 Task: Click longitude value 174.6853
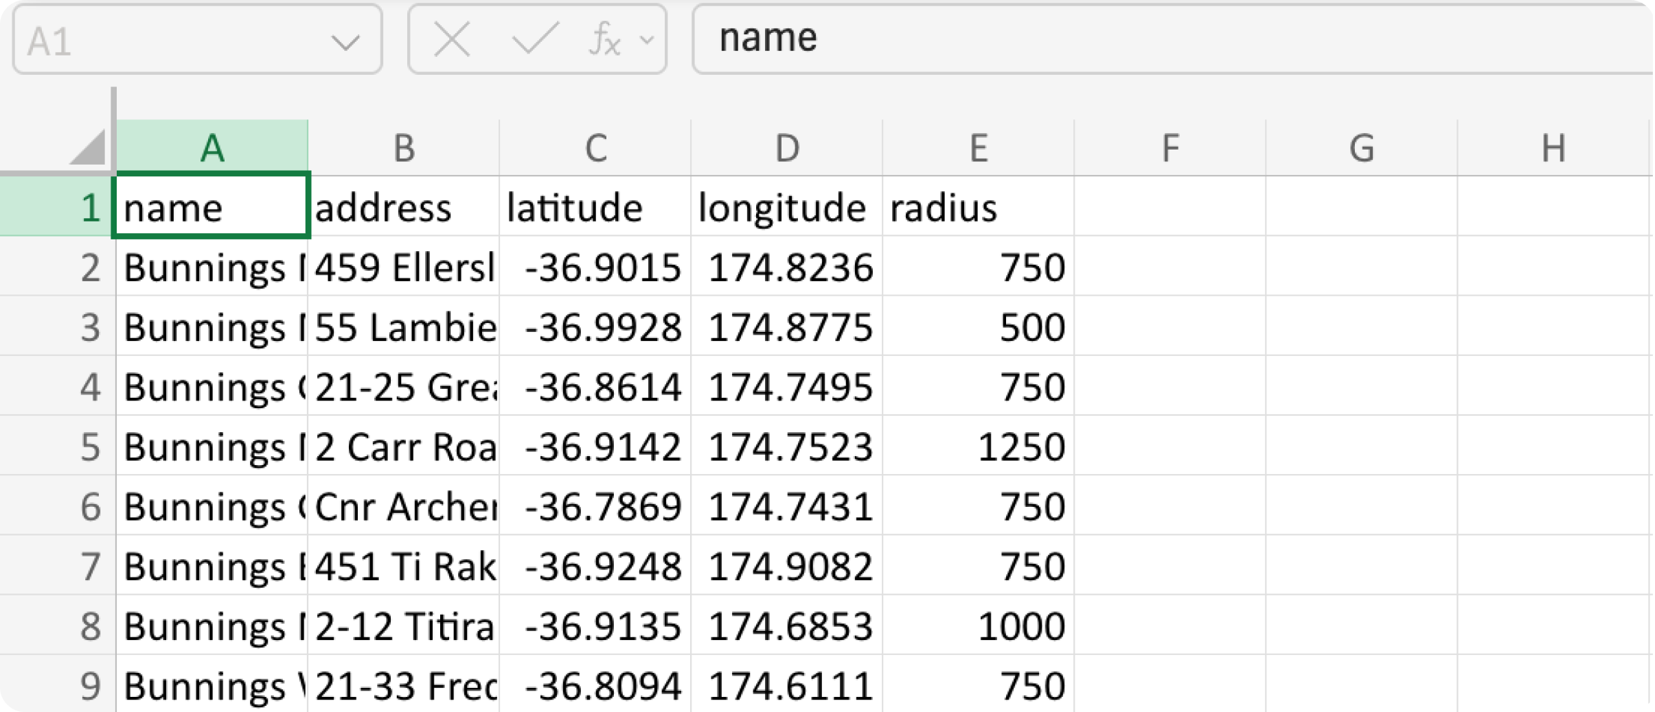787,625
